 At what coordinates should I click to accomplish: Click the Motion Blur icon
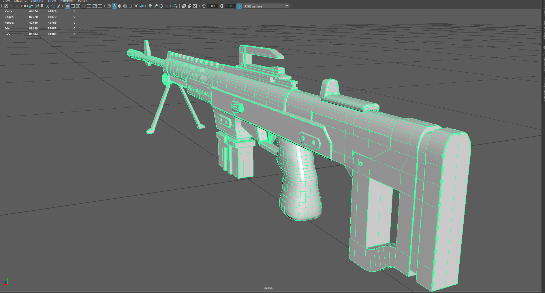(x=156, y=6)
